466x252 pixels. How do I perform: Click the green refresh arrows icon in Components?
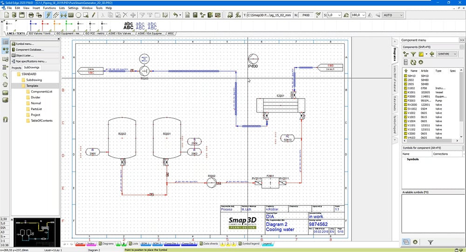(x=413, y=62)
